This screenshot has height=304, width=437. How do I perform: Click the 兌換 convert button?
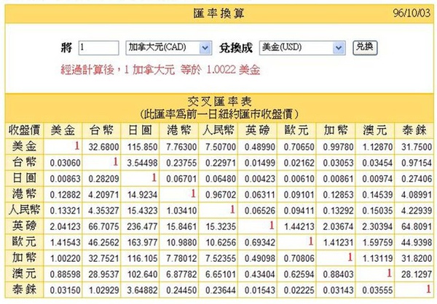tap(365, 47)
